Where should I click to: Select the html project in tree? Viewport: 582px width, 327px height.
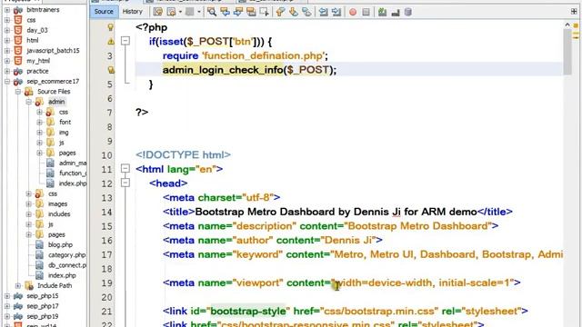(x=33, y=40)
